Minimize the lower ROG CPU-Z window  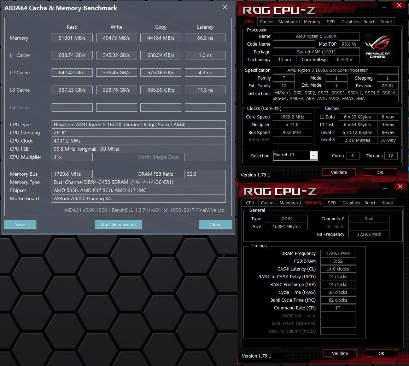[385, 188]
